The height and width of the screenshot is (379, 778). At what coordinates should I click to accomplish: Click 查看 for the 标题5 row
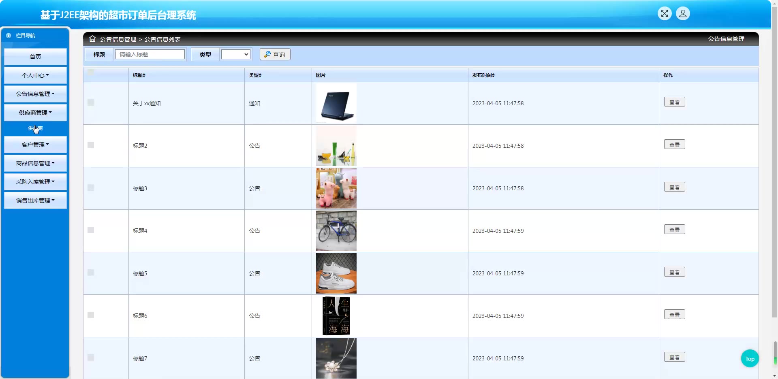tap(674, 272)
